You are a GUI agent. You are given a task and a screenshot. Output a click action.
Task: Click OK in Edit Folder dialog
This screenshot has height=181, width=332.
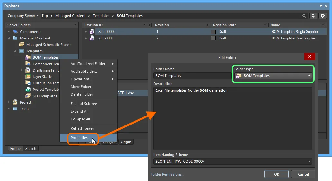coord(276,174)
